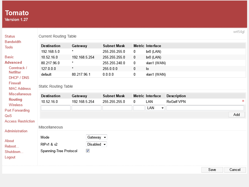Open the Administration page

pyautogui.click(x=16, y=131)
